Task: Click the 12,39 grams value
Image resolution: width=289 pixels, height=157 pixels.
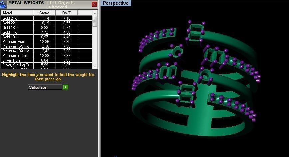Action: tap(44, 56)
